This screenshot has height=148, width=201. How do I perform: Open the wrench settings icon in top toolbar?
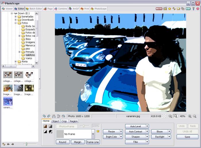tap(194, 9)
